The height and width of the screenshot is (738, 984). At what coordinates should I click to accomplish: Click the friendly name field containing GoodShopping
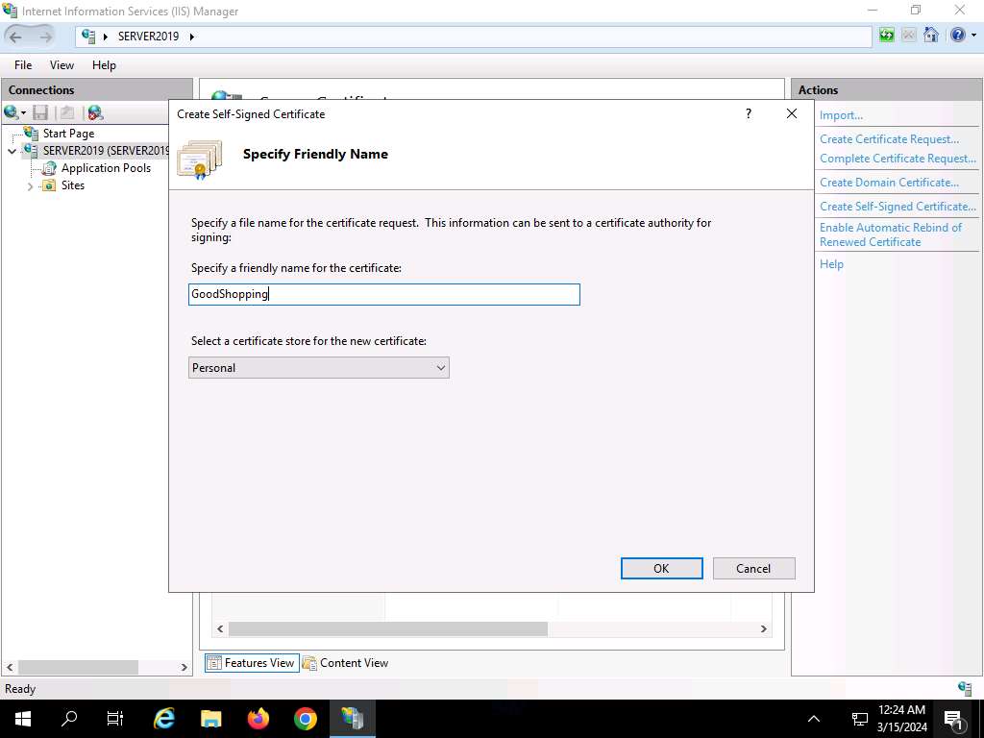tap(384, 294)
